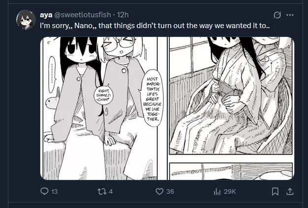
Task: Click the repost count 4
Action: [111, 191]
